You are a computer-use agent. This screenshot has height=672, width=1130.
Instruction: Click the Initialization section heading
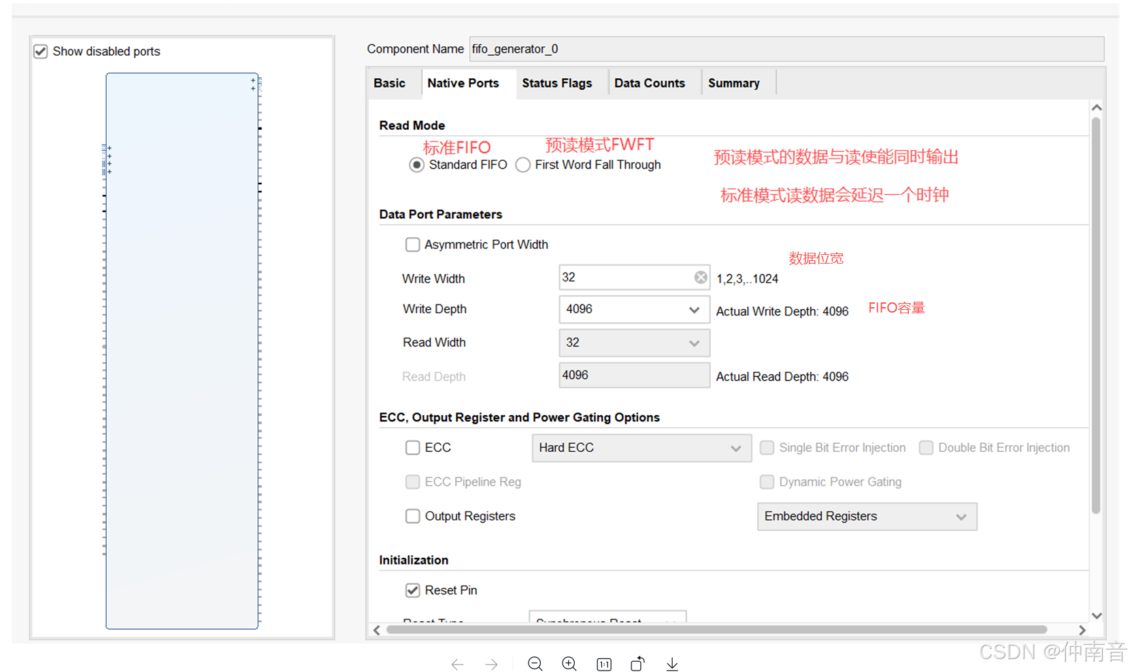414,560
